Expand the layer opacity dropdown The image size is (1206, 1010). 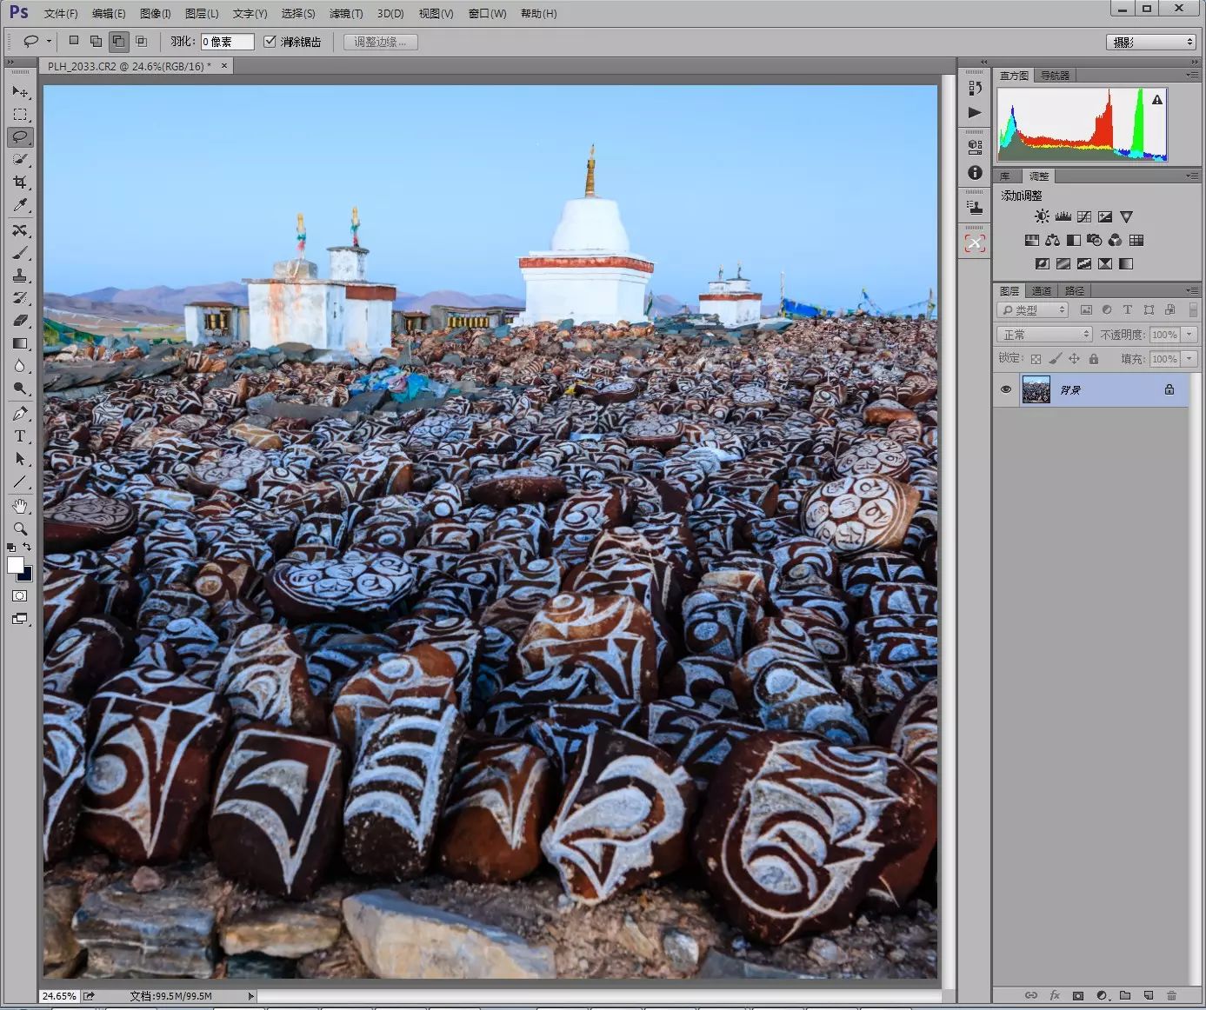pos(1190,335)
